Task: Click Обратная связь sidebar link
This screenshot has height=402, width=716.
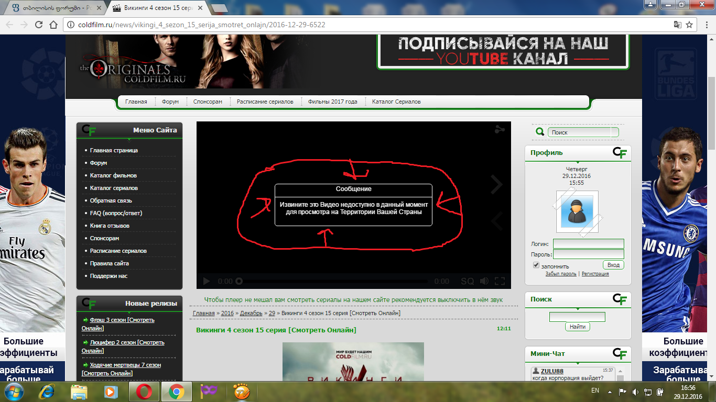Action: 111,200
